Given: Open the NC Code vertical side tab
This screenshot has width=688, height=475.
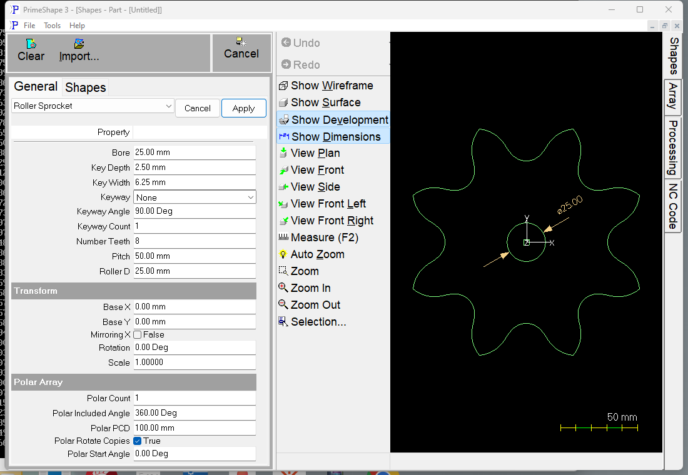Looking at the screenshot, I should click(673, 206).
